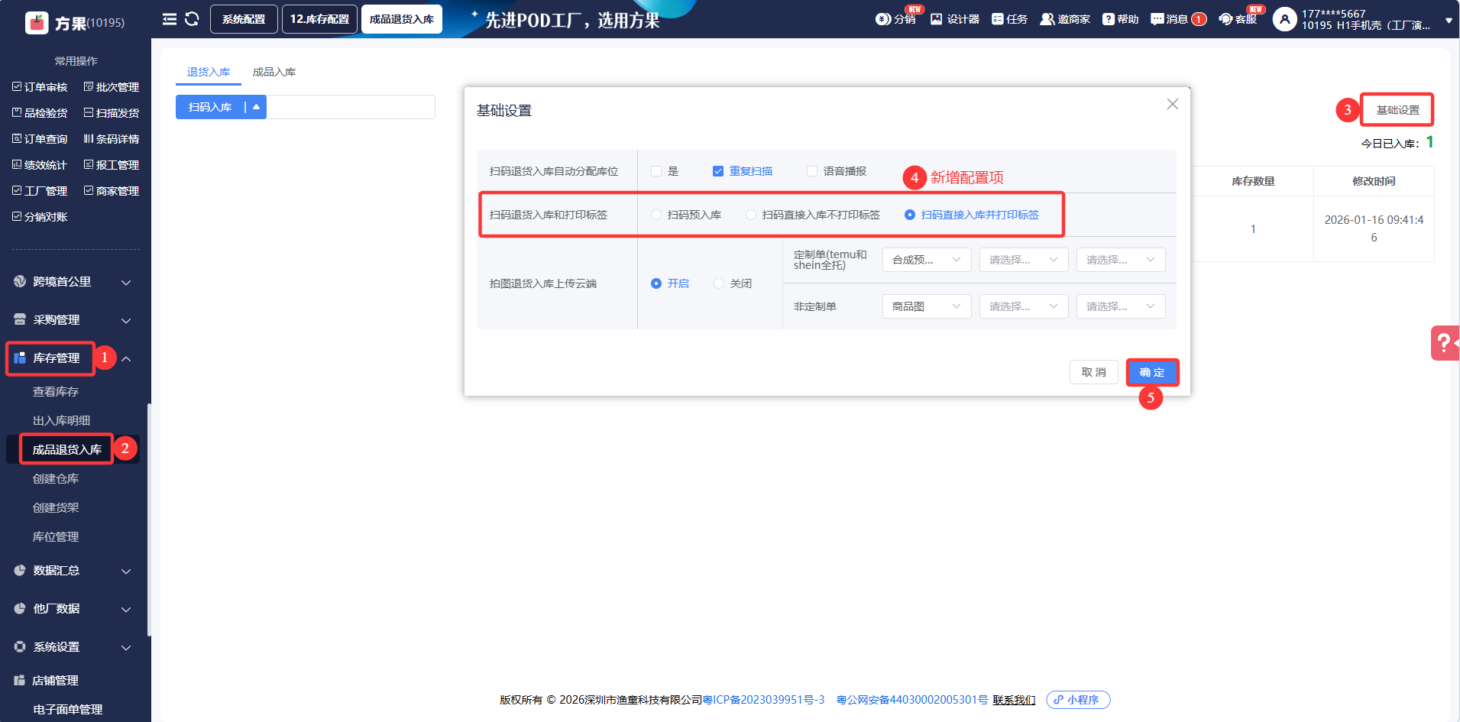The width and height of the screenshot is (1460, 722).
Task: Open 工厂管理 factory management shortcut
Action: [x=40, y=191]
